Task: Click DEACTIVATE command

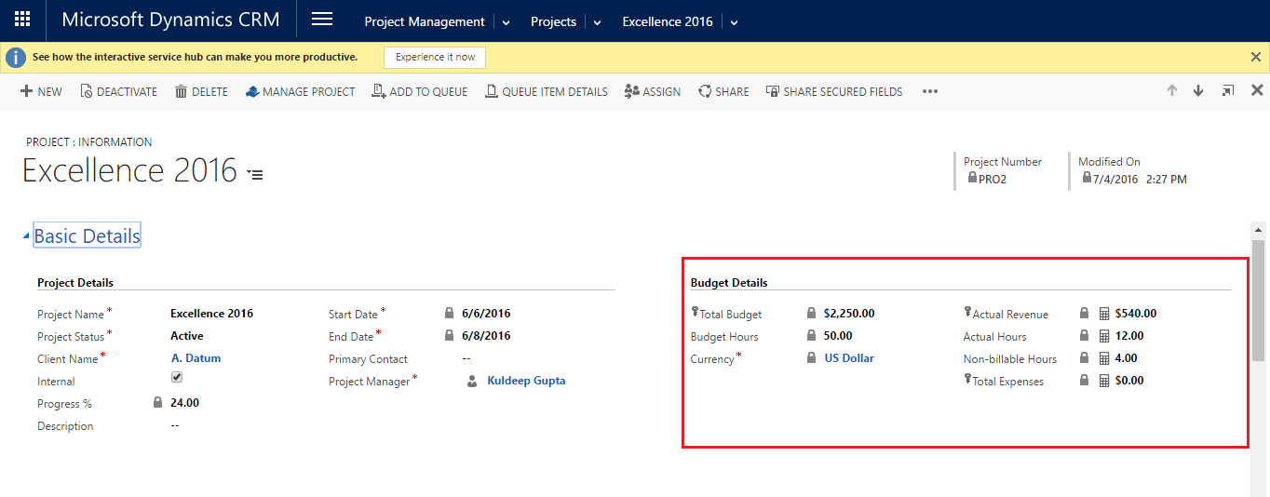Action: 119,91
